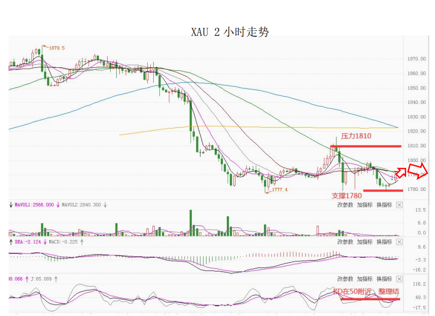Close the MACD indicator panel
This screenshot has height=316, width=435.
399,242
